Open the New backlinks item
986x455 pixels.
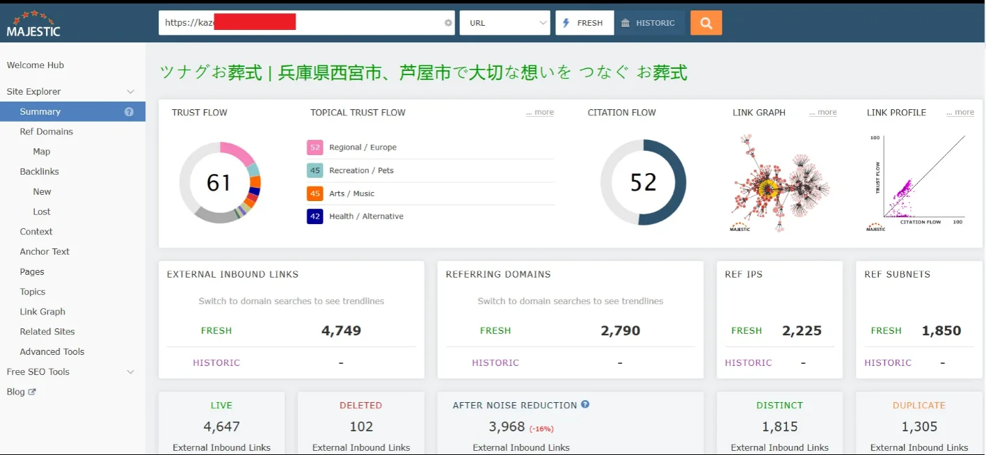[x=42, y=191]
